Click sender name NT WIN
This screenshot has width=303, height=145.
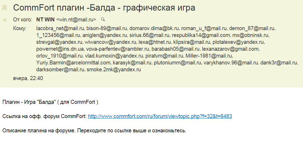coord(45,20)
